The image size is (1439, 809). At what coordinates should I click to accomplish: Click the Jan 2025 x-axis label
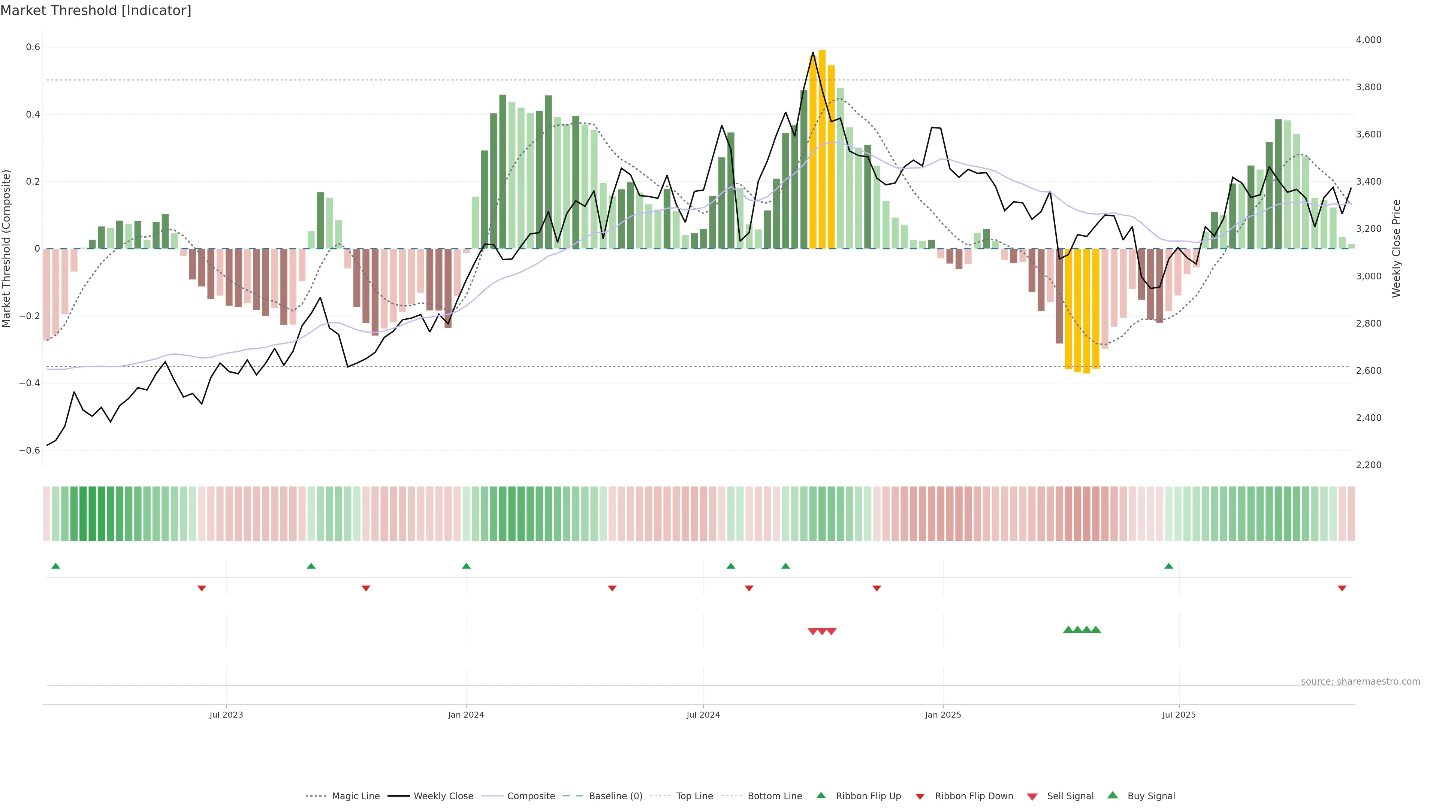tap(943, 715)
